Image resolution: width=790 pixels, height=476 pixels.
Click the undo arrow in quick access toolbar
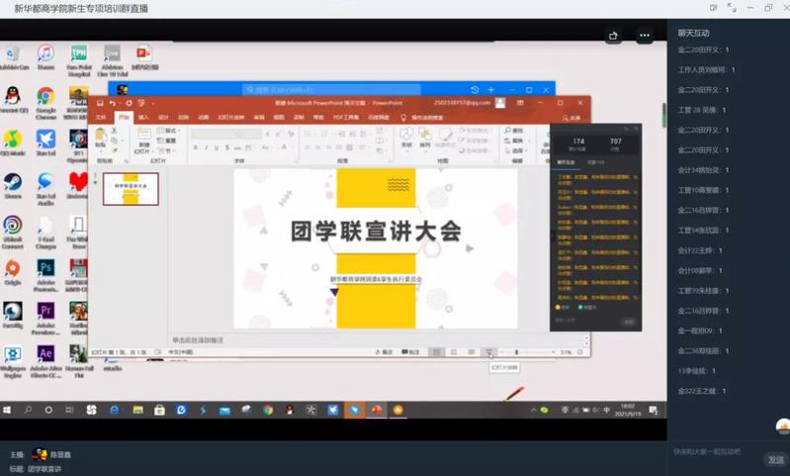113,103
